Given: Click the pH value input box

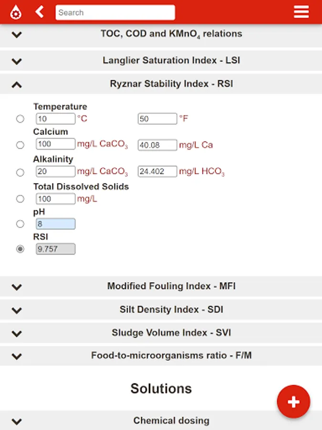Looking at the screenshot, I should (x=55, y=224).
